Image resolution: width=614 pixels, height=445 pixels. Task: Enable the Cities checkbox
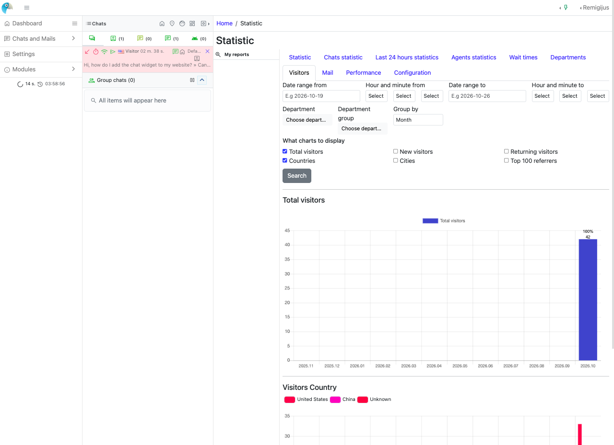[396, 160]
